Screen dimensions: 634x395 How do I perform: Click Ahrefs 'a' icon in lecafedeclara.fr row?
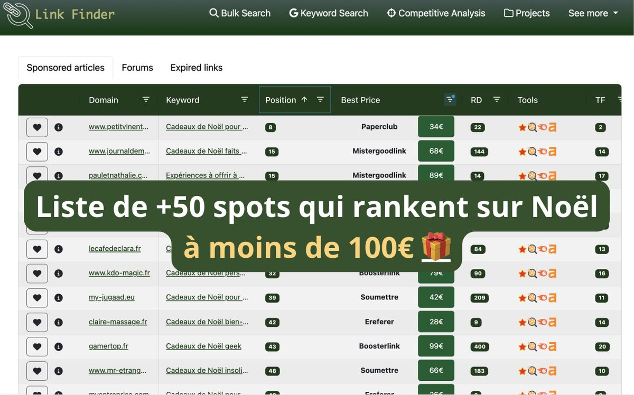click(x=552, y=249)
